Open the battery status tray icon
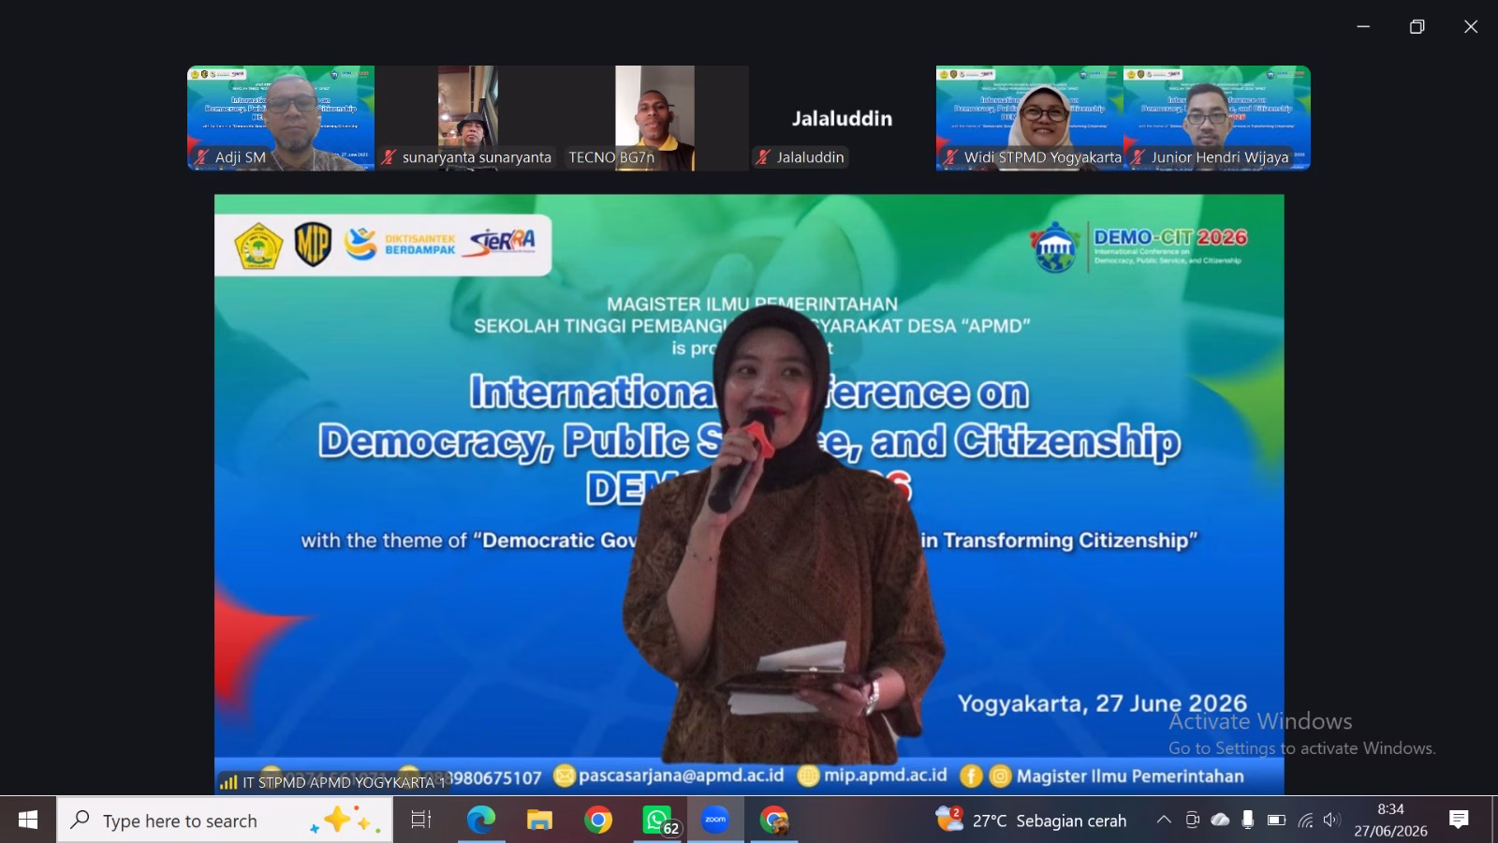 click(1276, 821)
